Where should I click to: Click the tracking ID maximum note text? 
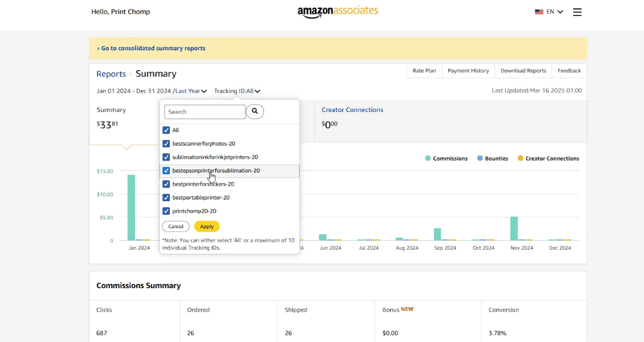[x=228, y=244]
